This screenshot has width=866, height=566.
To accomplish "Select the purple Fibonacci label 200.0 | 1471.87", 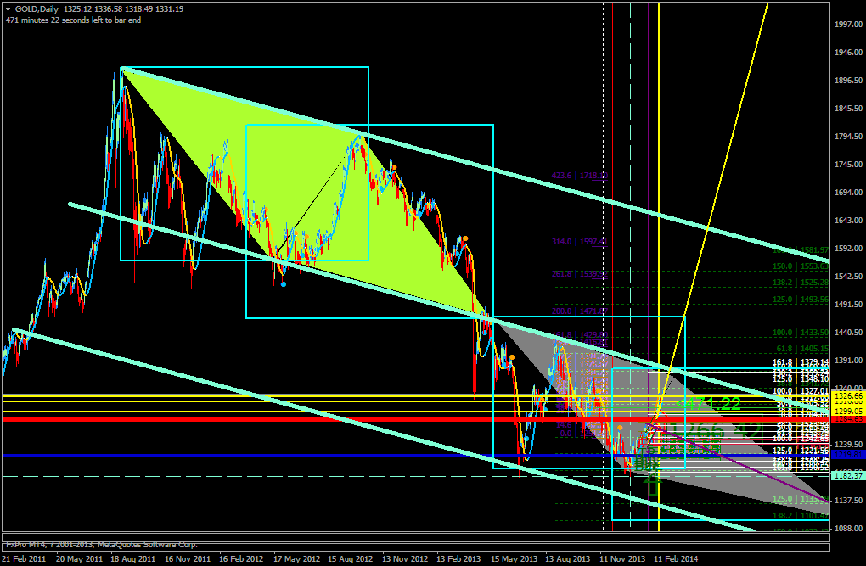I will click(x=579, y=311).
